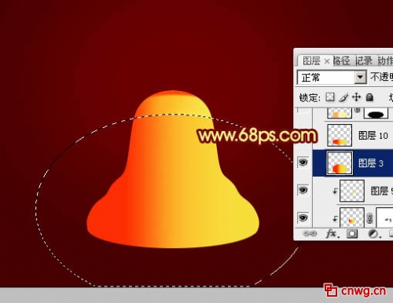Click the black ellipse layer mask thumbnail

[376, 113]
